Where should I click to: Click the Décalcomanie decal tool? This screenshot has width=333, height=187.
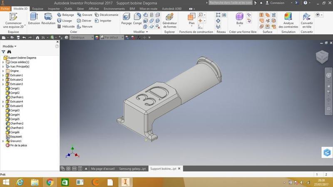[x=107, y=15]
